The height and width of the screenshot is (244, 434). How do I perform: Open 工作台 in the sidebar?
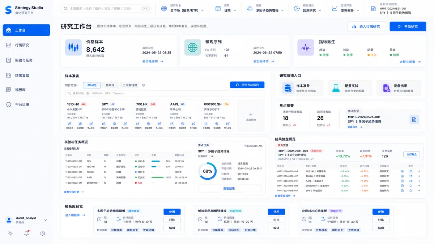(x=26, y=30)
